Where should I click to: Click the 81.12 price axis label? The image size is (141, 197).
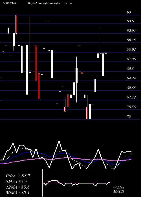click(x=131, y=97)
